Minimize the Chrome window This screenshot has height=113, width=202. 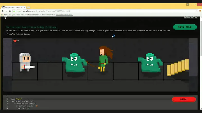192,4
